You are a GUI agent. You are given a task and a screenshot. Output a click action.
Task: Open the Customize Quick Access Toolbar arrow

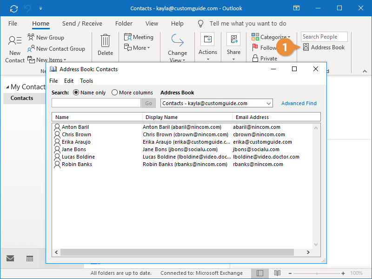point(40,8)
